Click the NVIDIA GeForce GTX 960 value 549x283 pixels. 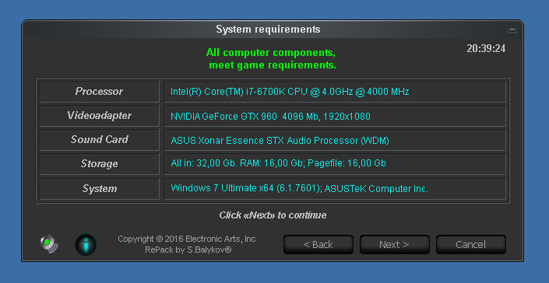(270, 117)
